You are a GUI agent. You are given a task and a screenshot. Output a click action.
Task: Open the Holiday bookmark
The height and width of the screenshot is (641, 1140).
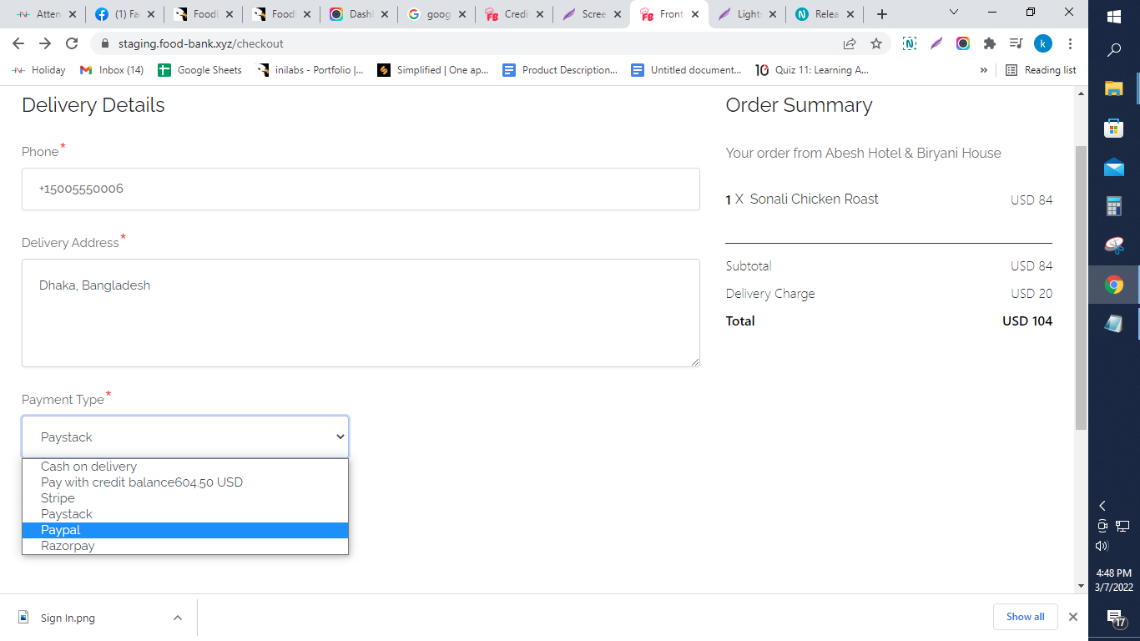click(38, 70)
